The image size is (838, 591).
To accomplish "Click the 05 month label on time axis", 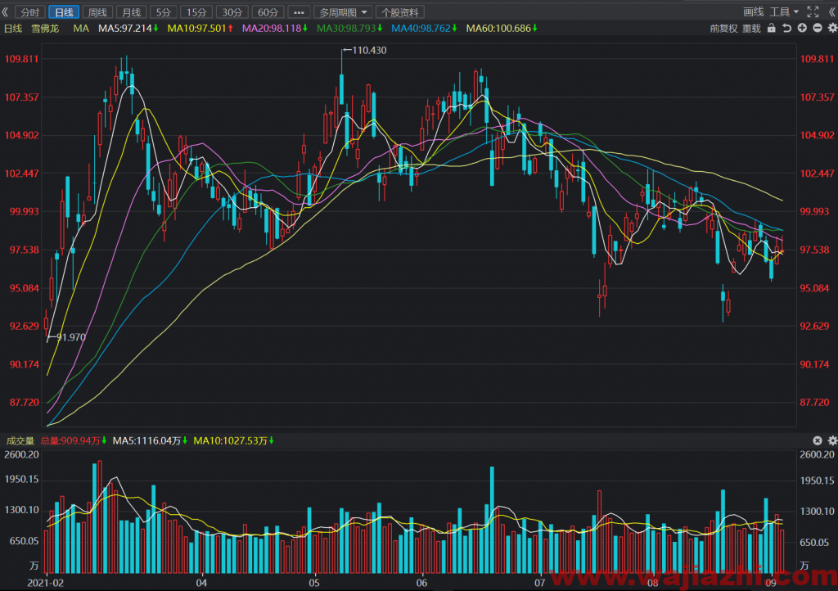I will click(x=314, y=583).
